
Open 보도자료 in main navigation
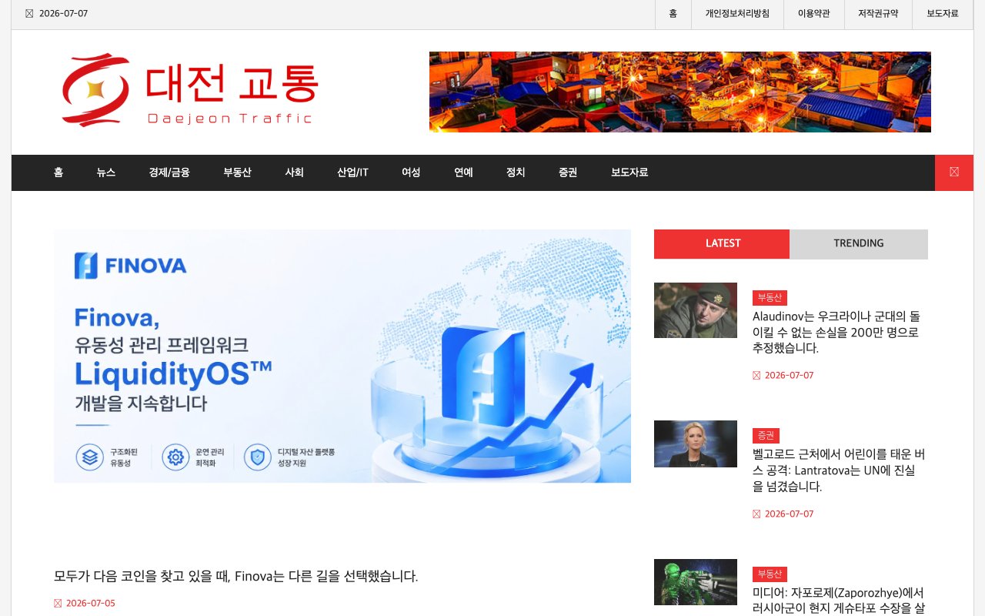[x=629, y=172]
